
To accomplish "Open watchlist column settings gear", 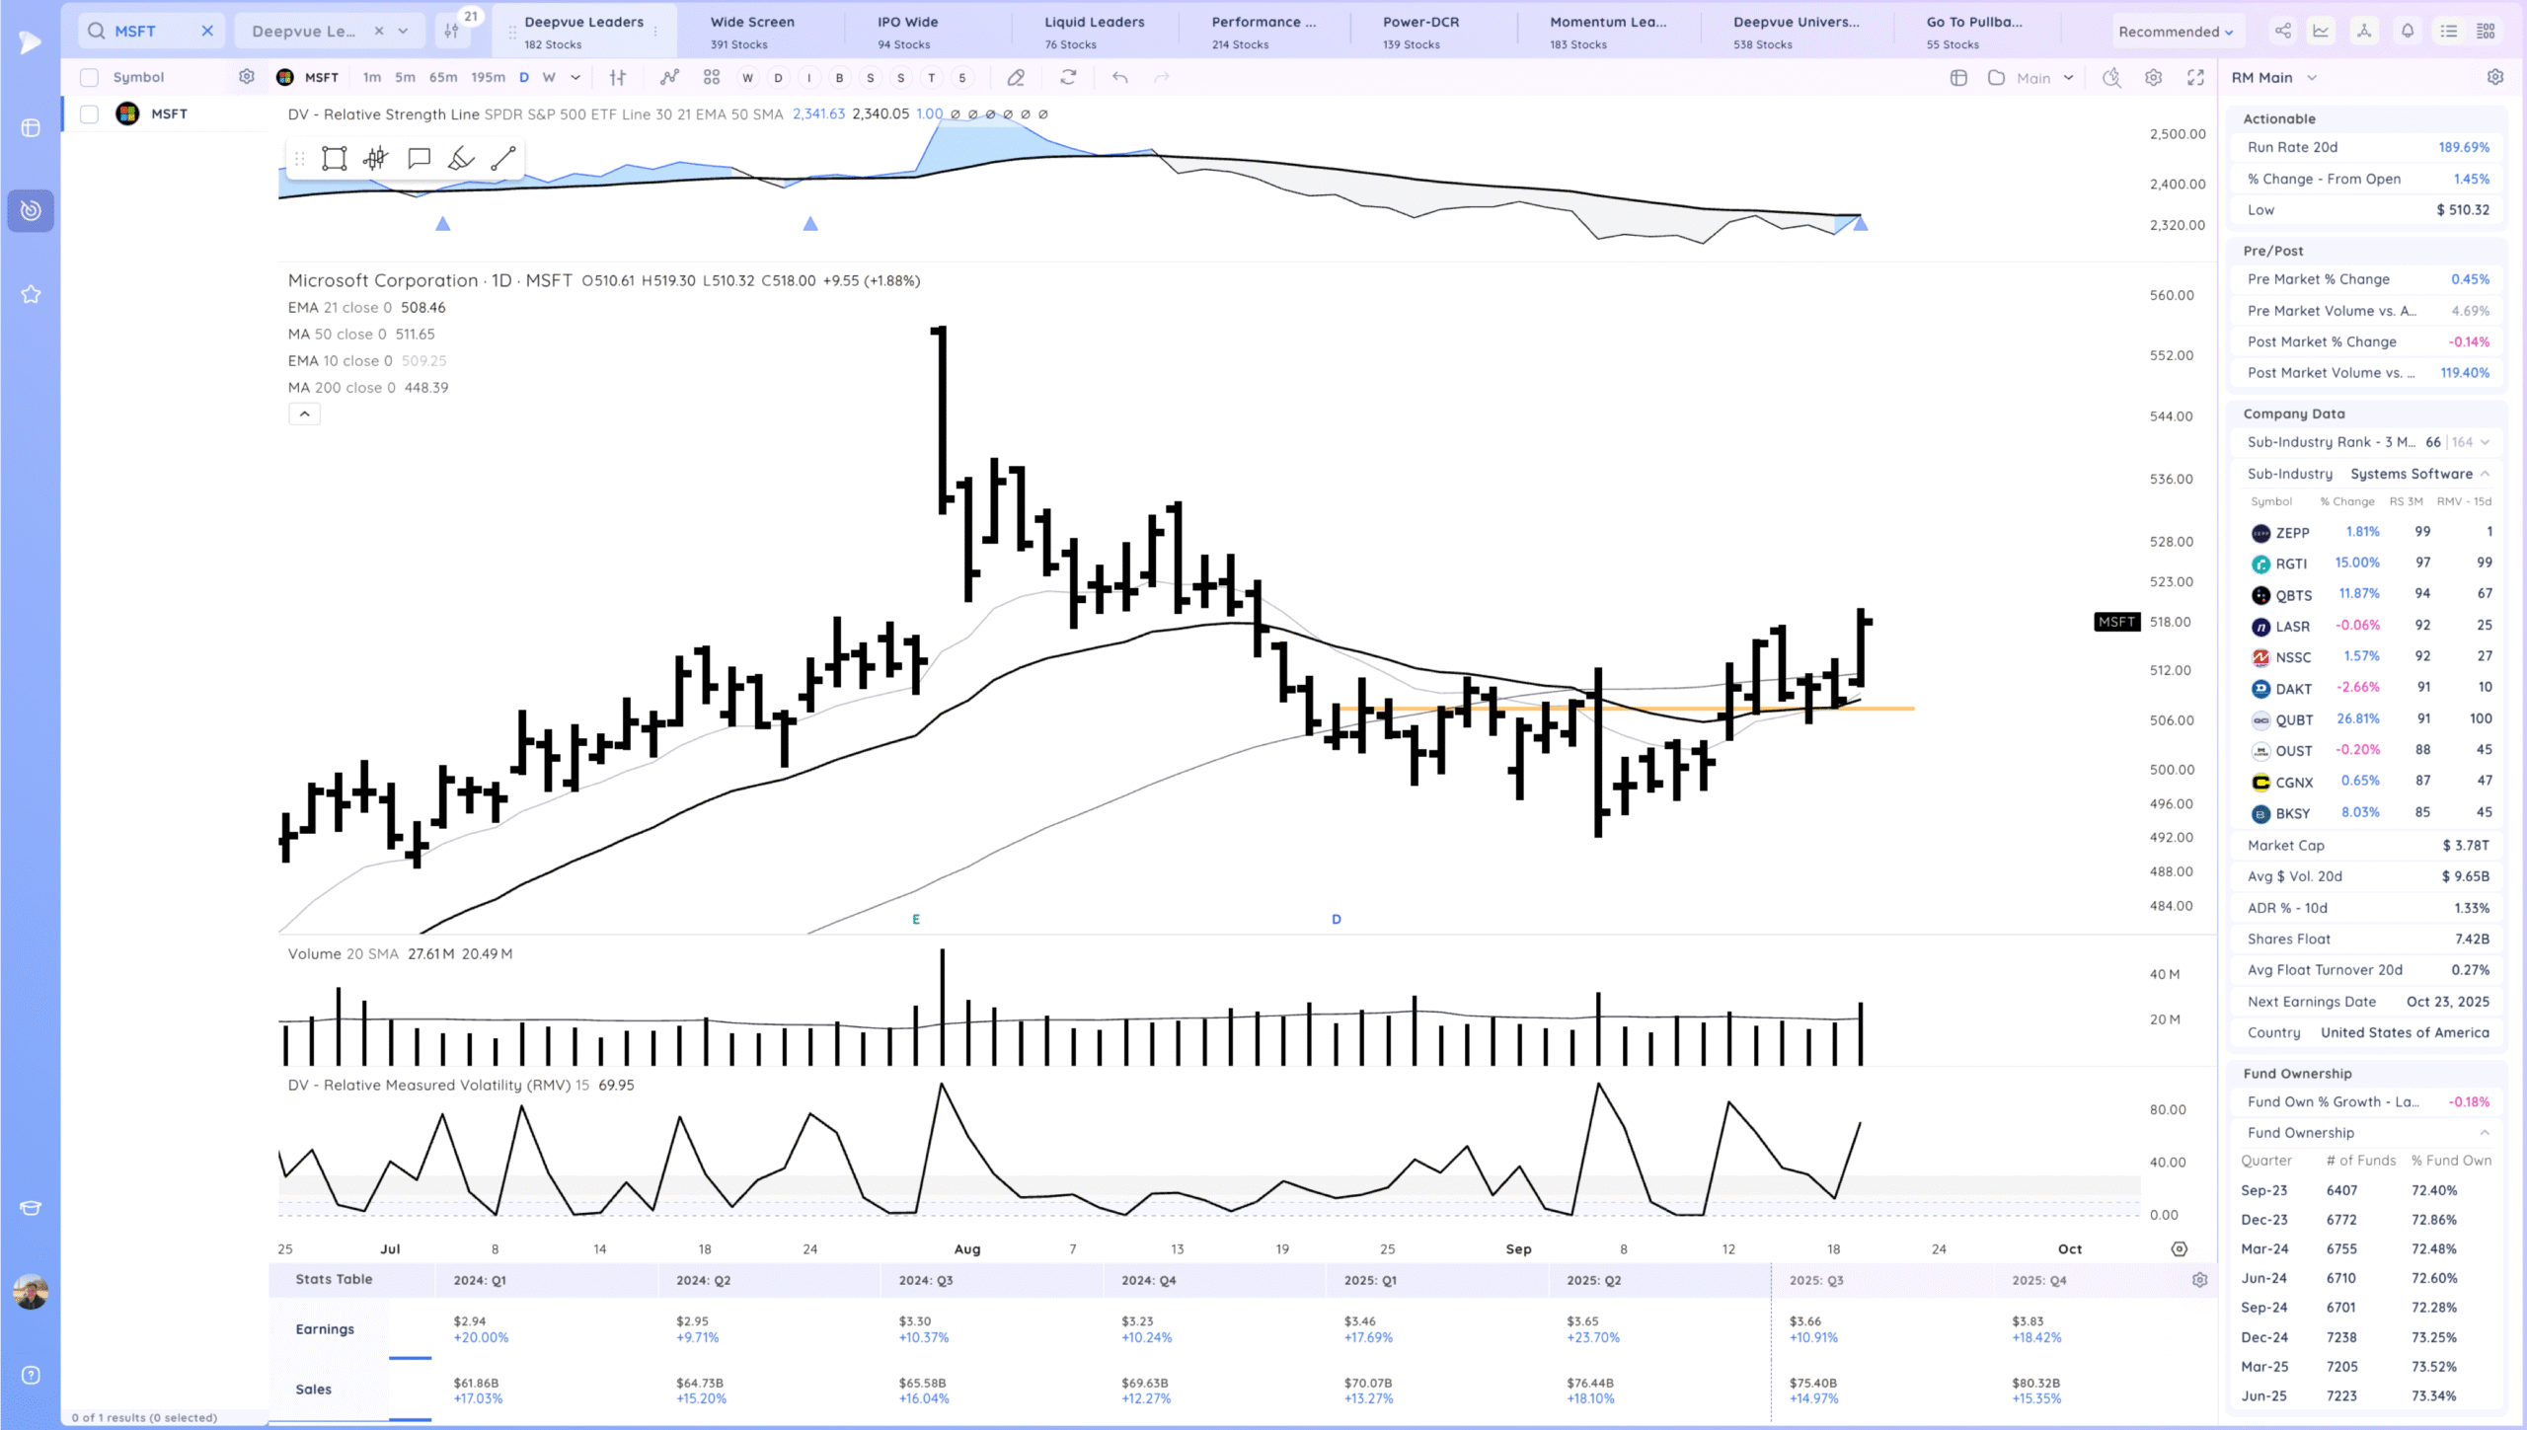I will pos(247,76).
